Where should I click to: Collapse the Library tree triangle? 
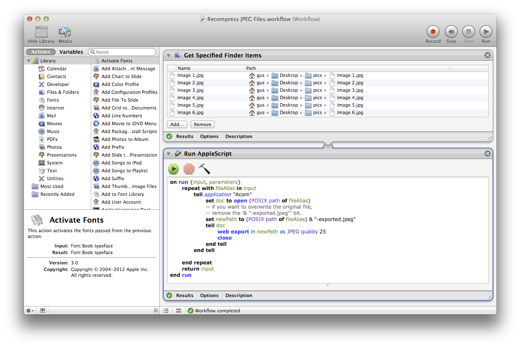click(28, 61)
